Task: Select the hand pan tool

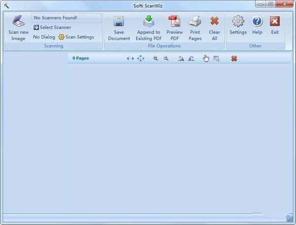Action: 206,58
